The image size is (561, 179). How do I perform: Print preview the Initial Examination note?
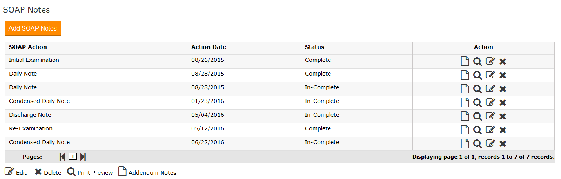tap(477, 61)
